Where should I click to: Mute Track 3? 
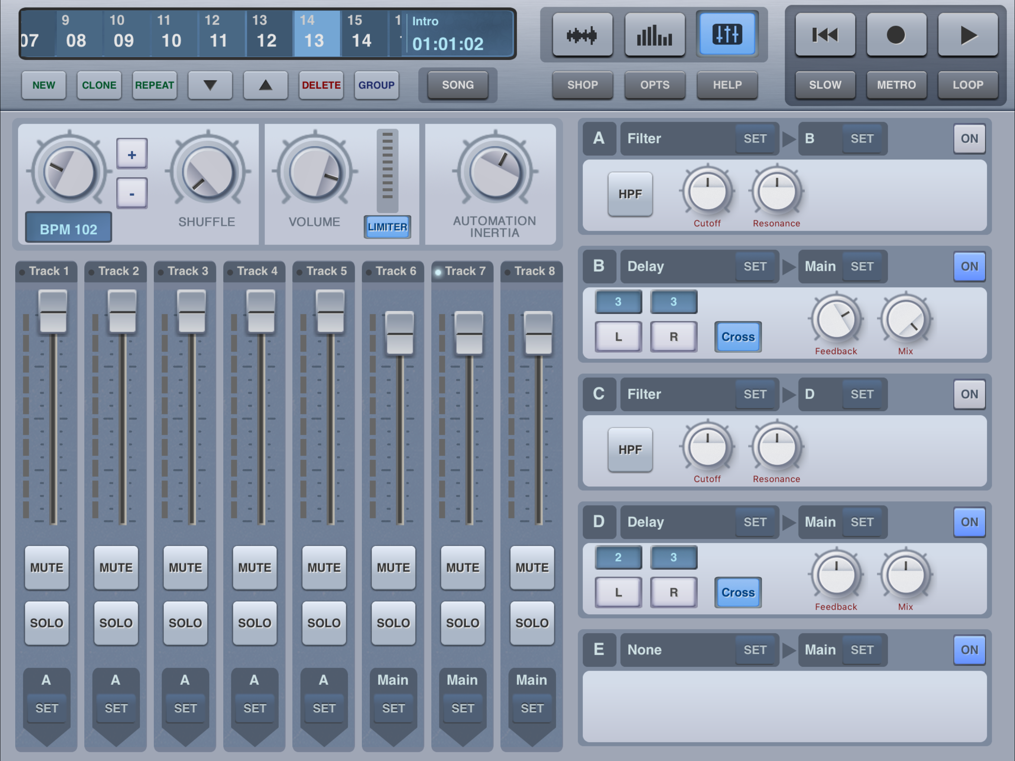(185, 567)
